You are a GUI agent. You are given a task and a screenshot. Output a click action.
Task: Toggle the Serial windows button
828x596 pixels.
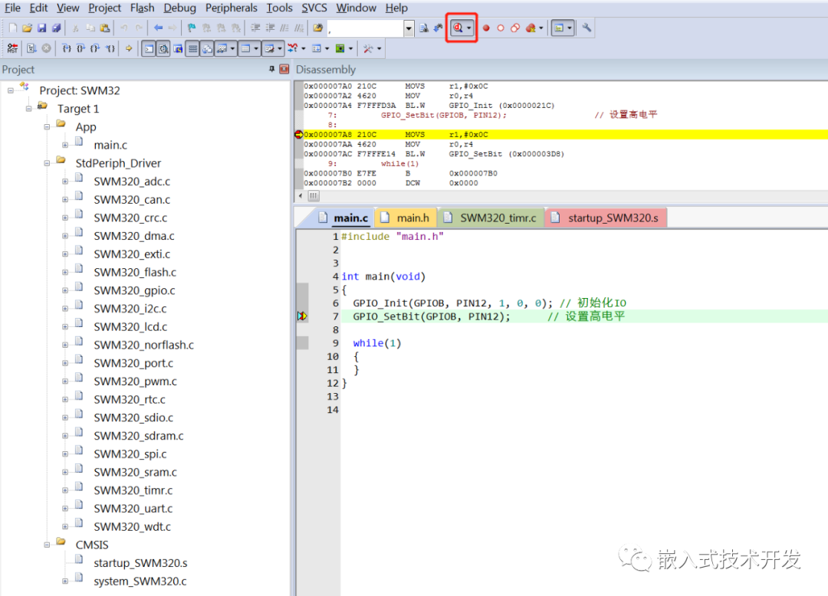[x=270, y=48]
